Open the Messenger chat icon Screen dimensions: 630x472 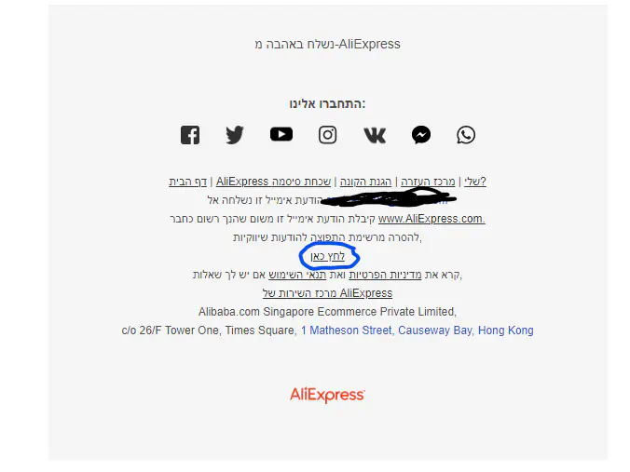(421, 135)
